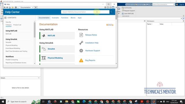Click scroll-down arrow of Help content pane
This screenshot has width=185, height=104.
pos(116,64)
